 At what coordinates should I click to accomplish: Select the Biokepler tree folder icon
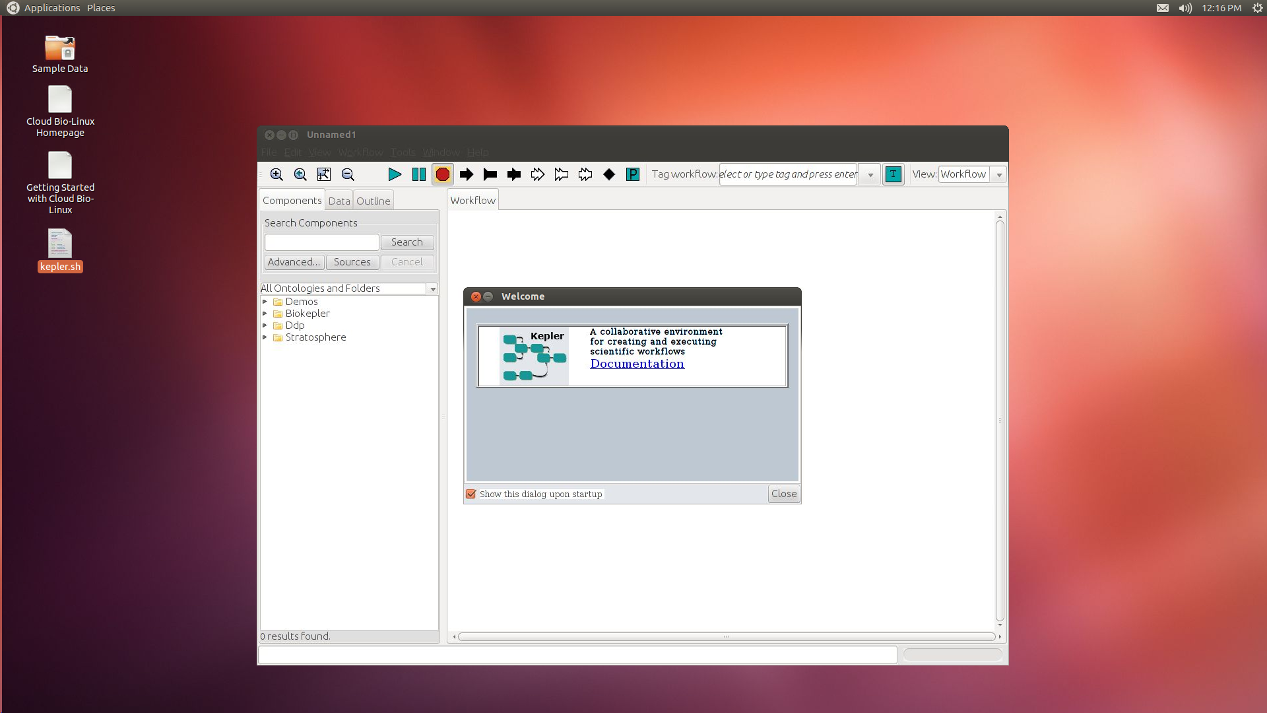click(278, 314)
